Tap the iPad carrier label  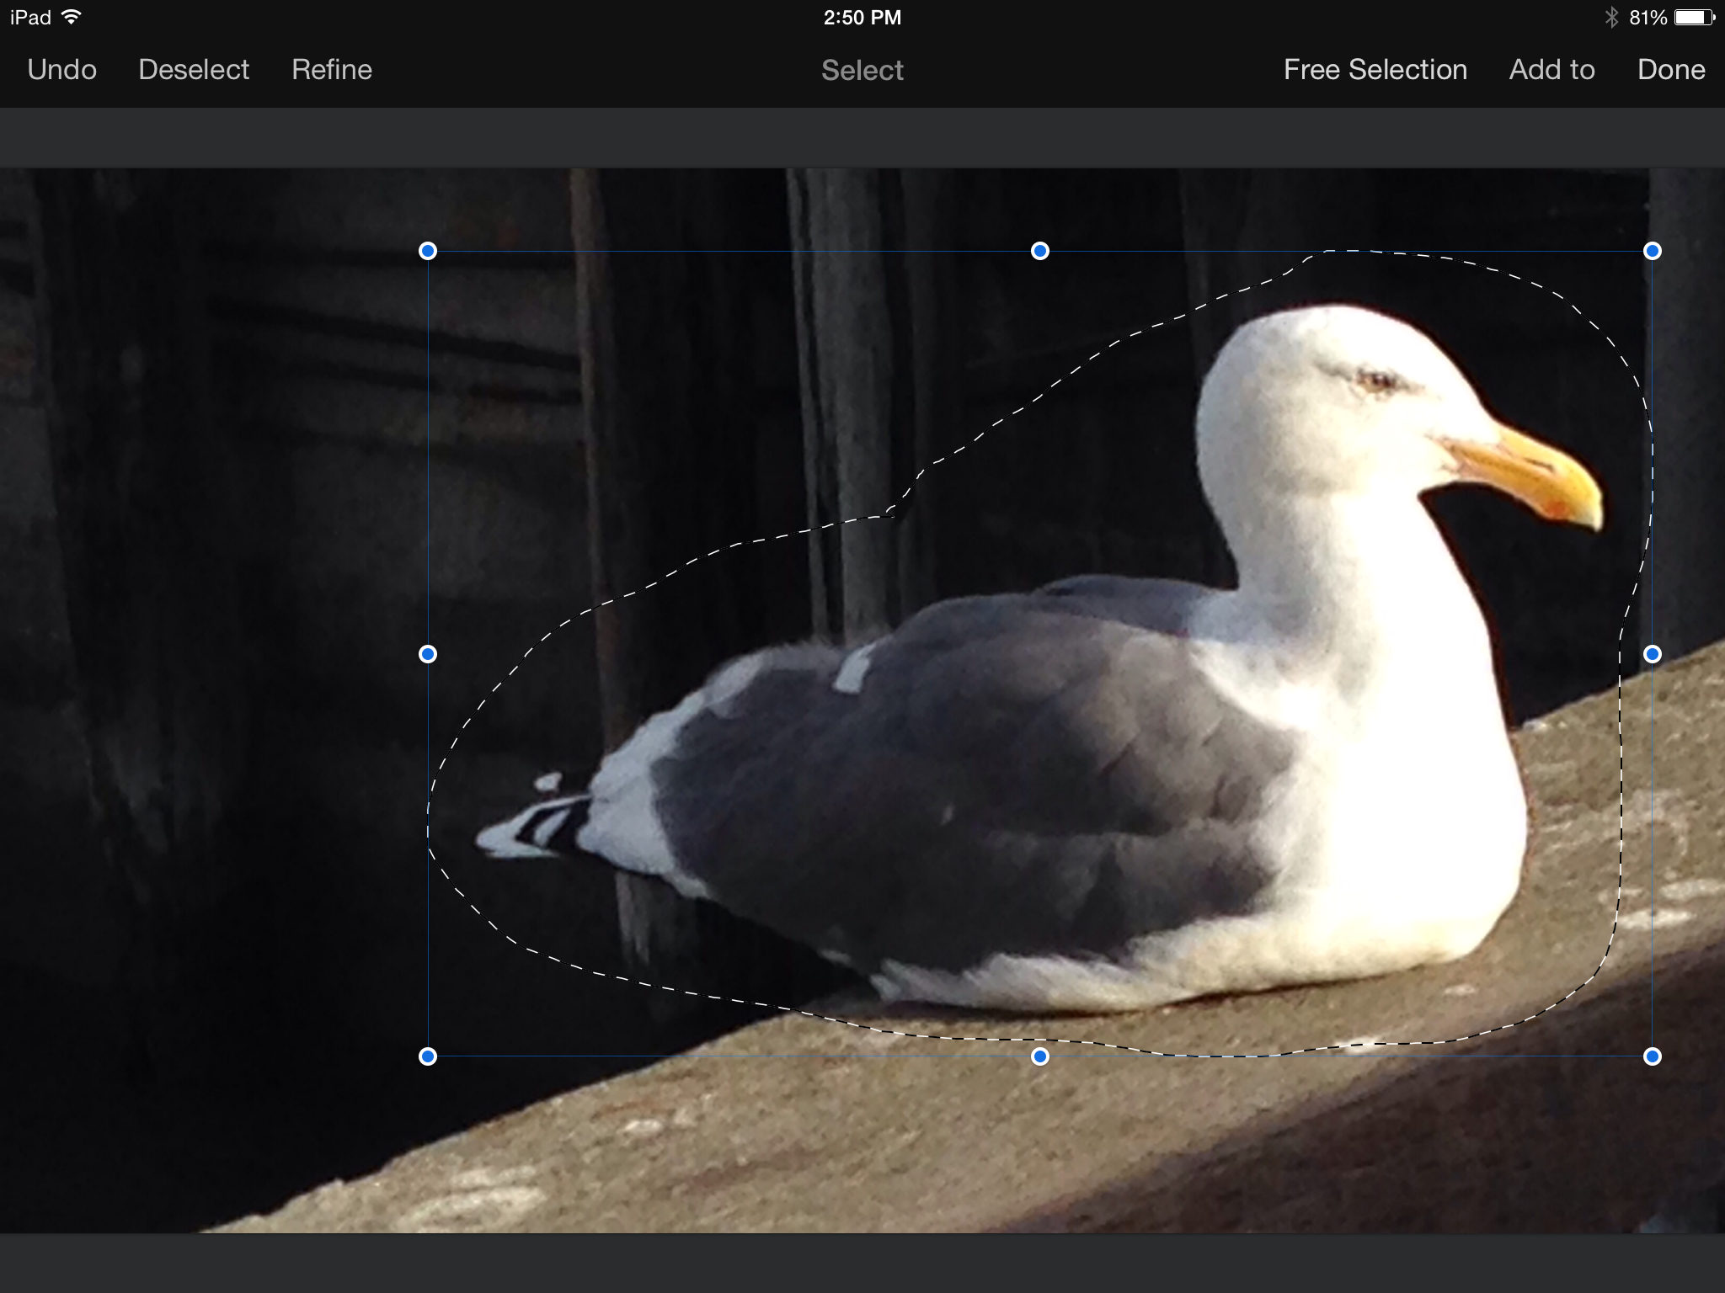(x=31, y=18)
